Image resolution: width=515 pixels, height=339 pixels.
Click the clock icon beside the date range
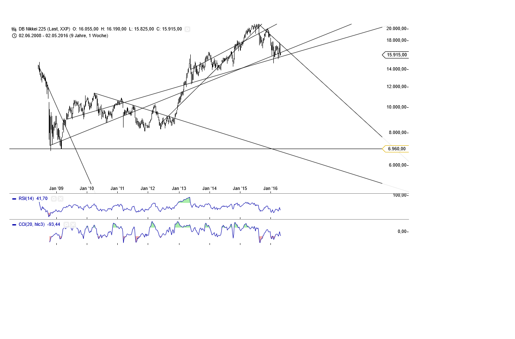pyautogui.click(x=14, y=36)
